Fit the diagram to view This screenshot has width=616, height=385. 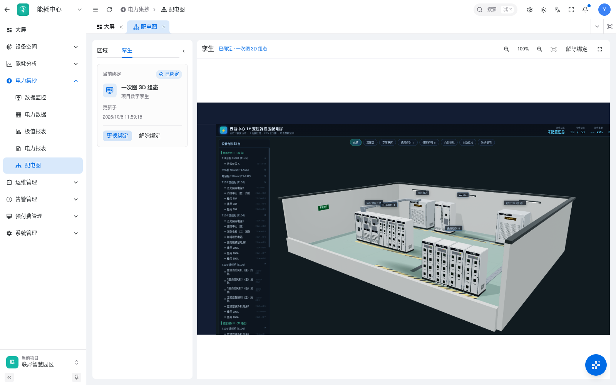pos(554,49)
